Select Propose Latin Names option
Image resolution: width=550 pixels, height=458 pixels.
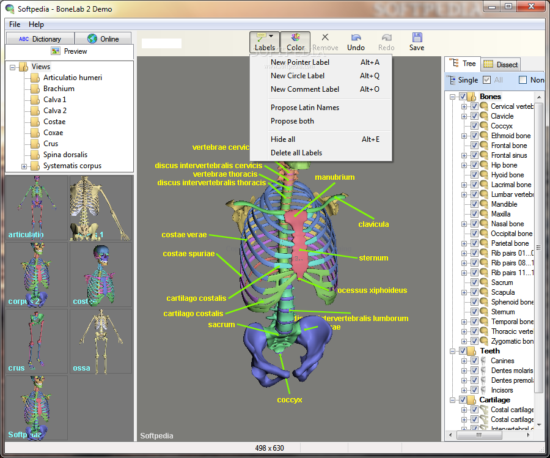pos(321,108)
